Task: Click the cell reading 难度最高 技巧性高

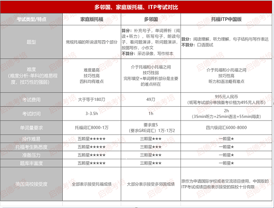Action: coord(92,76)
